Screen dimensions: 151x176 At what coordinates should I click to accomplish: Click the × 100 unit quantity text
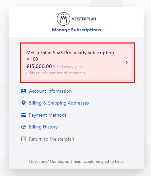click(x=32, y=59)
